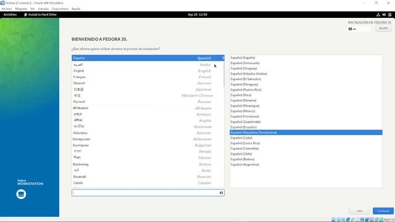Viewport: 395px width, 222px height.
Task: Open the Entrada menu
Action: (x=43, y=9)
